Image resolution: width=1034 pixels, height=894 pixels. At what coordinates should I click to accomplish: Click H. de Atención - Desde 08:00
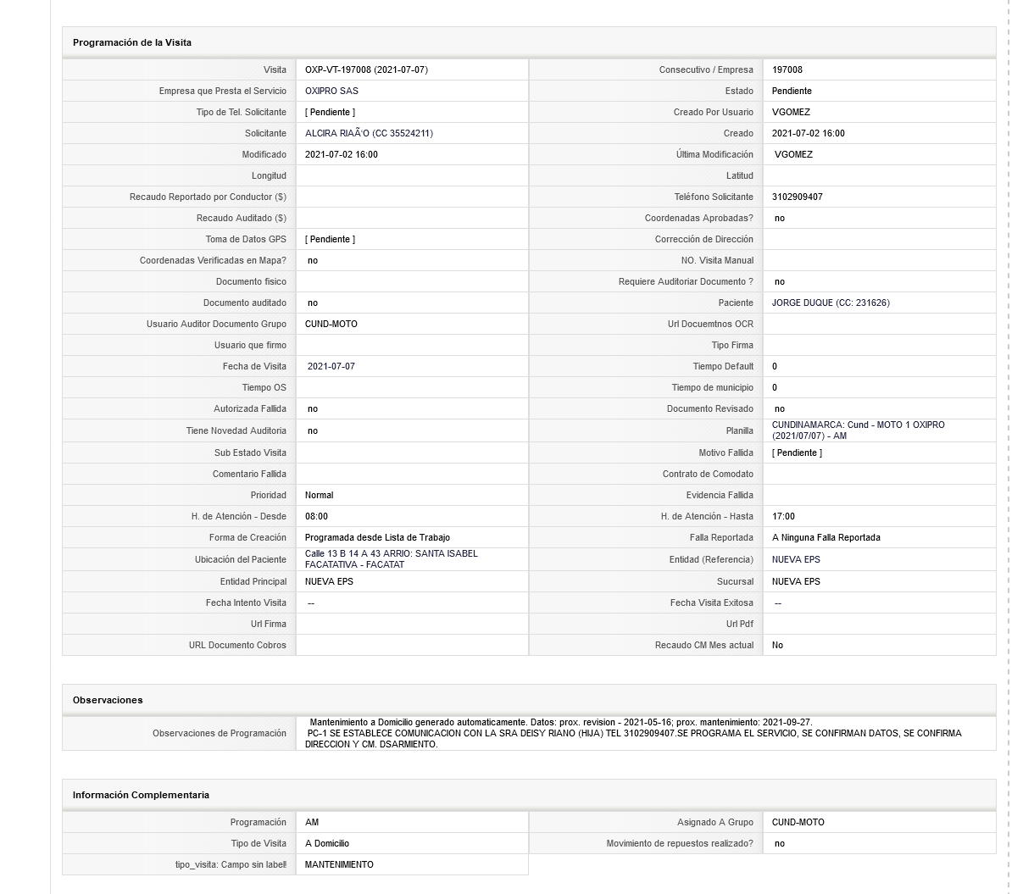(316, 516)
